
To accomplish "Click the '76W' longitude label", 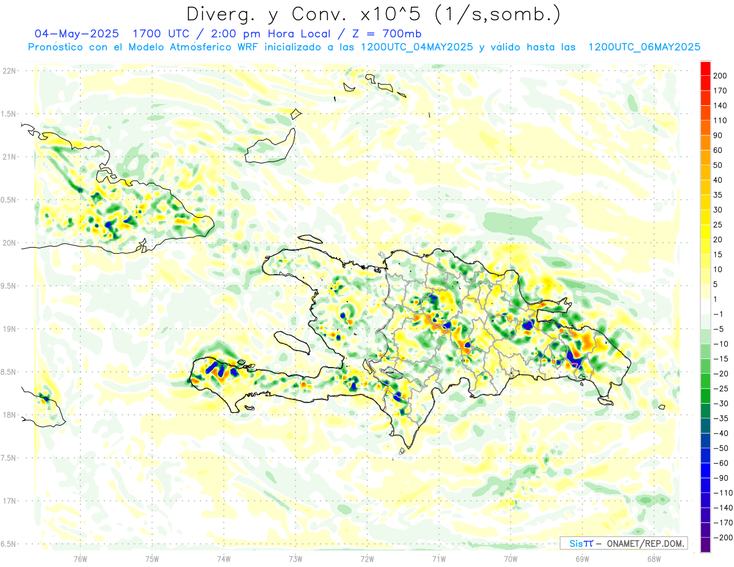I will coord(81,558).
